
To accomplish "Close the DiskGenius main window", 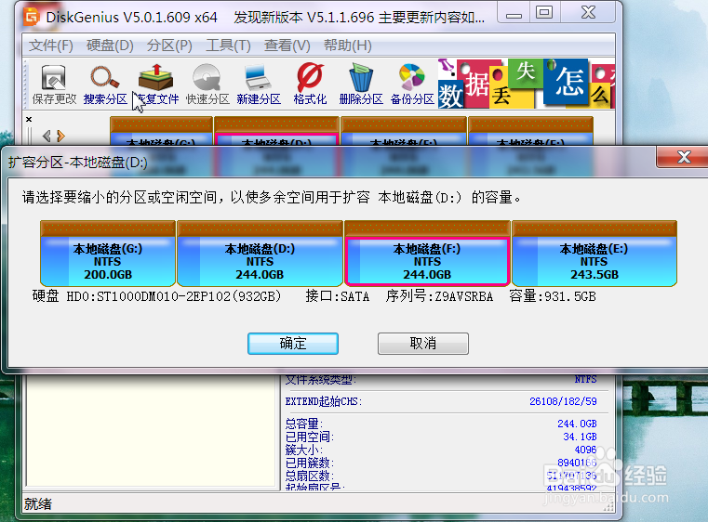I will (x=588, y=13).
